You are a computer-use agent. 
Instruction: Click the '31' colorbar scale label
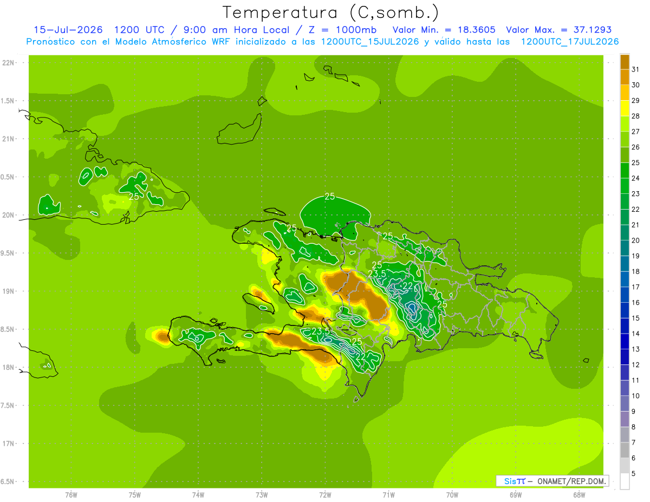(x=635, y=69)
